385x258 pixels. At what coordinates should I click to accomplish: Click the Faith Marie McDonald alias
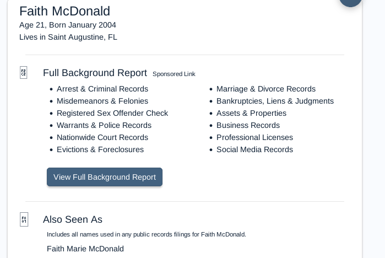85,249
